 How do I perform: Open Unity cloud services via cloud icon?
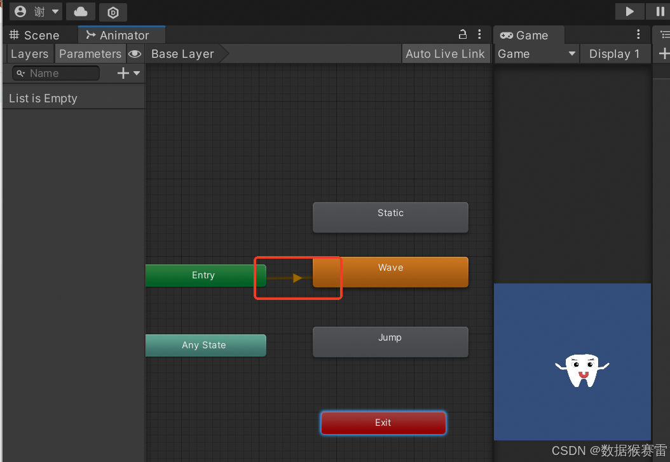click(81, 11)
